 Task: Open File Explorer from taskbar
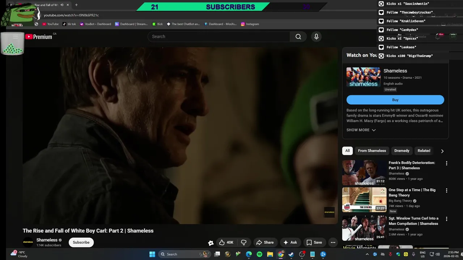point(270,254)
